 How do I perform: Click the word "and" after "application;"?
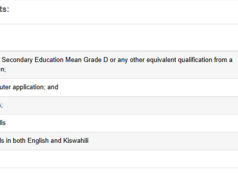pos(53,87)
